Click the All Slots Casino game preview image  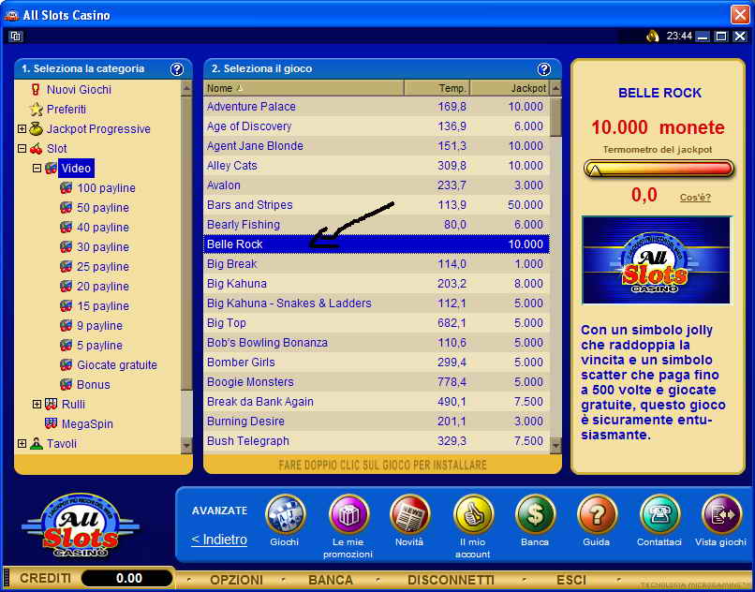[x=657, y=260]
